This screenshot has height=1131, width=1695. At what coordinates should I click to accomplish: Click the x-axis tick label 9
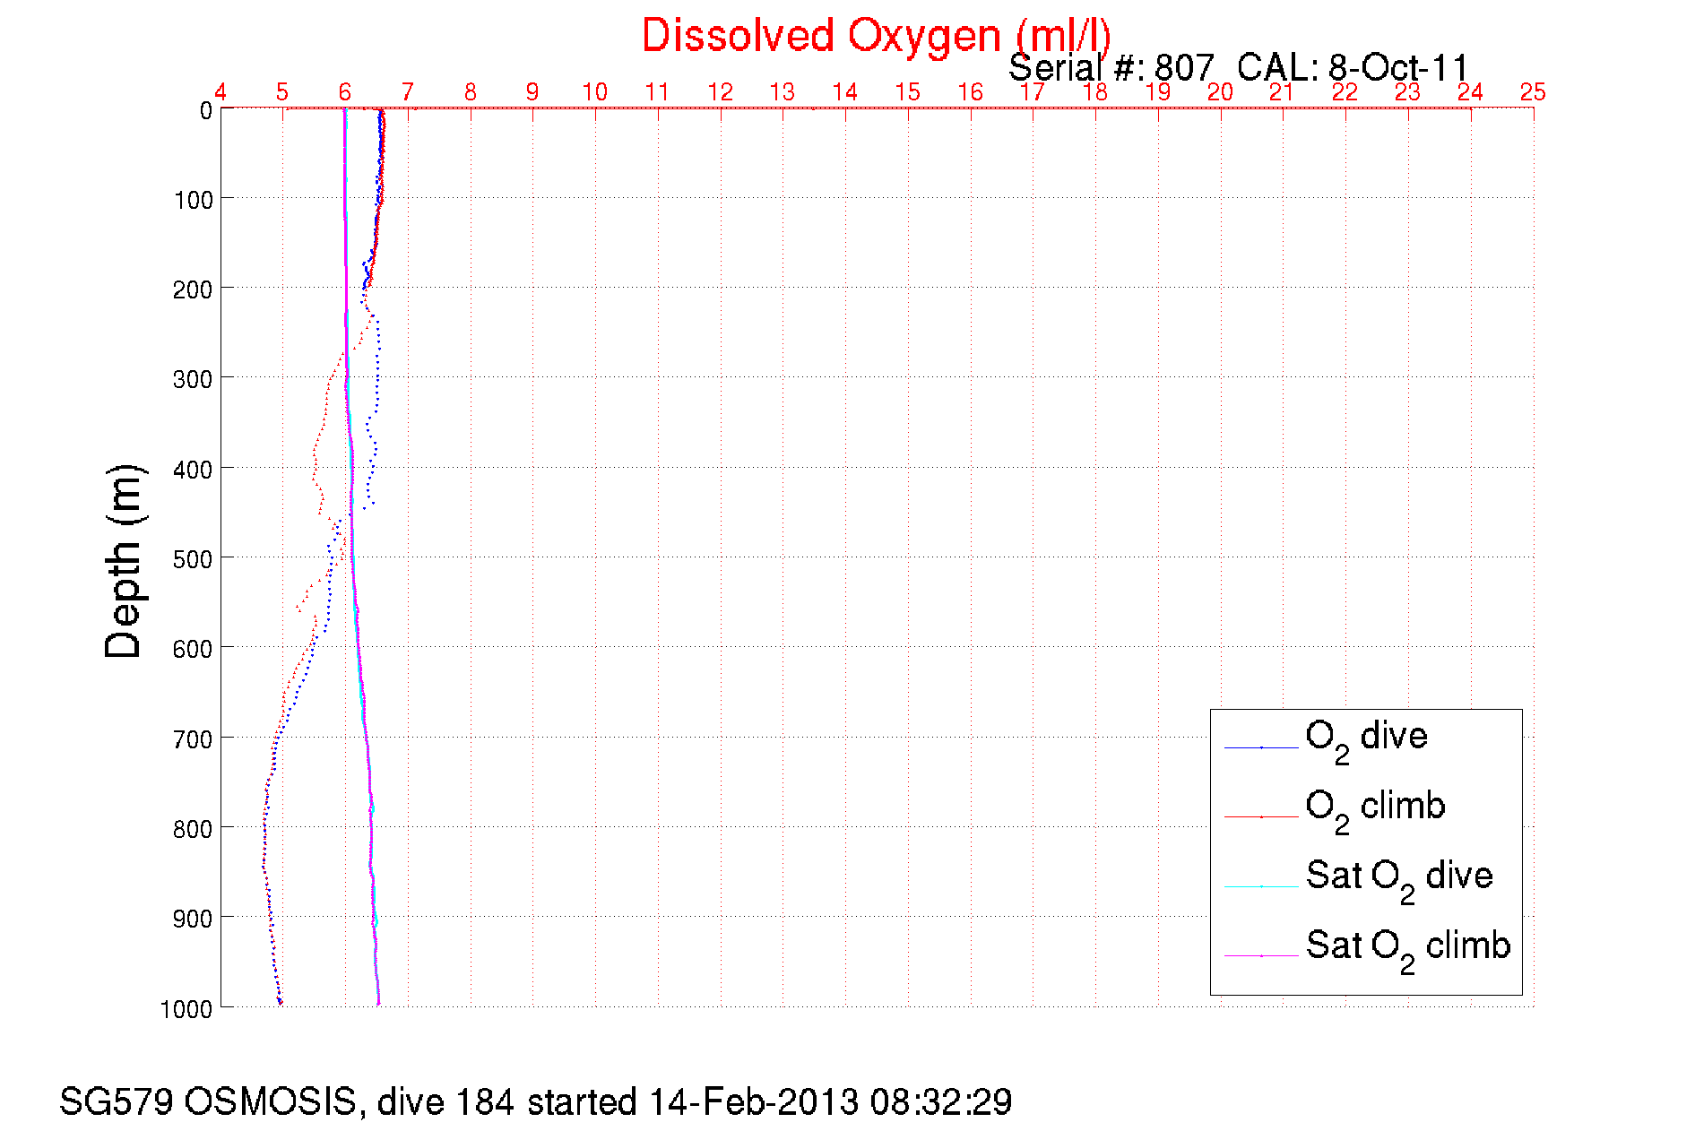[532, 92]
